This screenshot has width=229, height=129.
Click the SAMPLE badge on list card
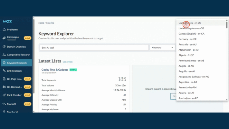(x=73, y=70)
